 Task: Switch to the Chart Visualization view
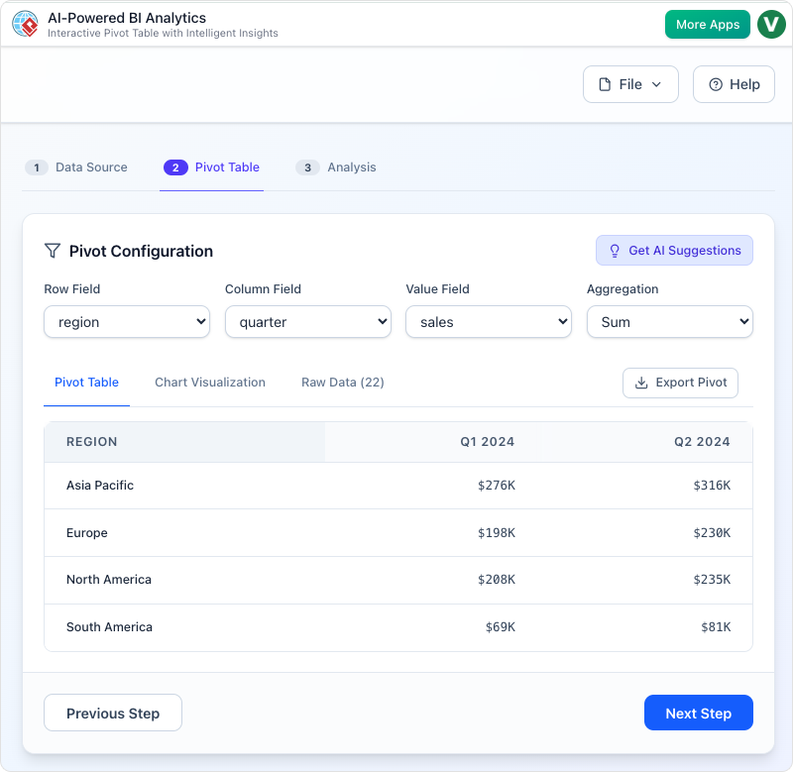210,382
